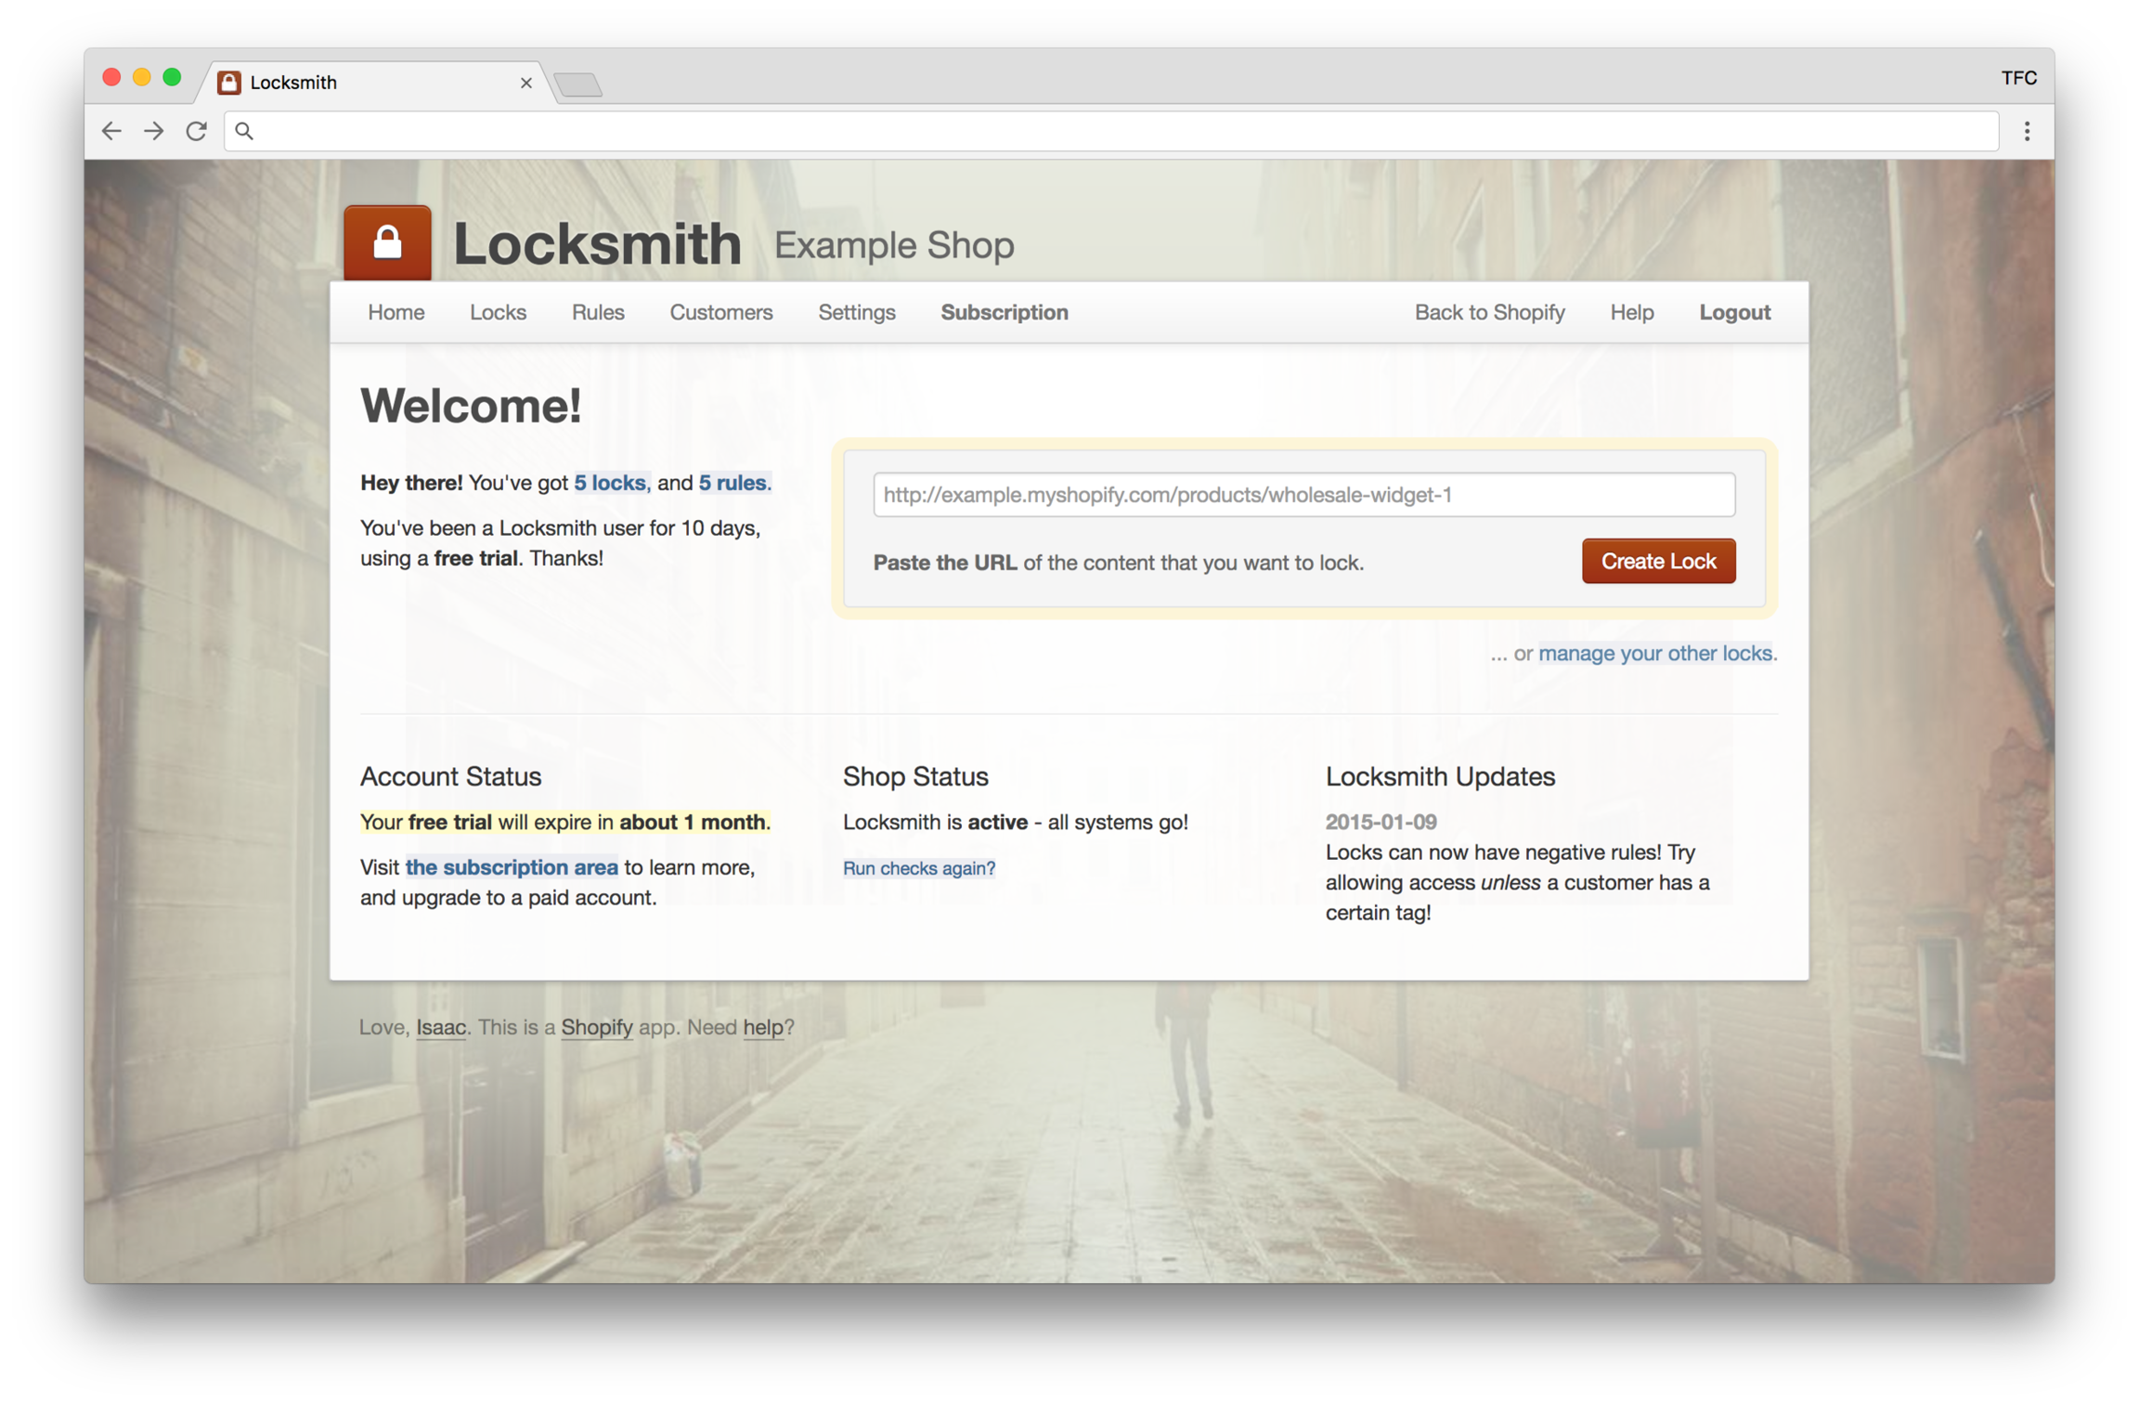Open Settings in the navigation bar

[856, 312]
